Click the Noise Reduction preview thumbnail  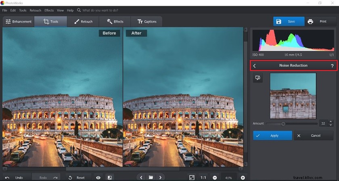(x=293, y=96)
